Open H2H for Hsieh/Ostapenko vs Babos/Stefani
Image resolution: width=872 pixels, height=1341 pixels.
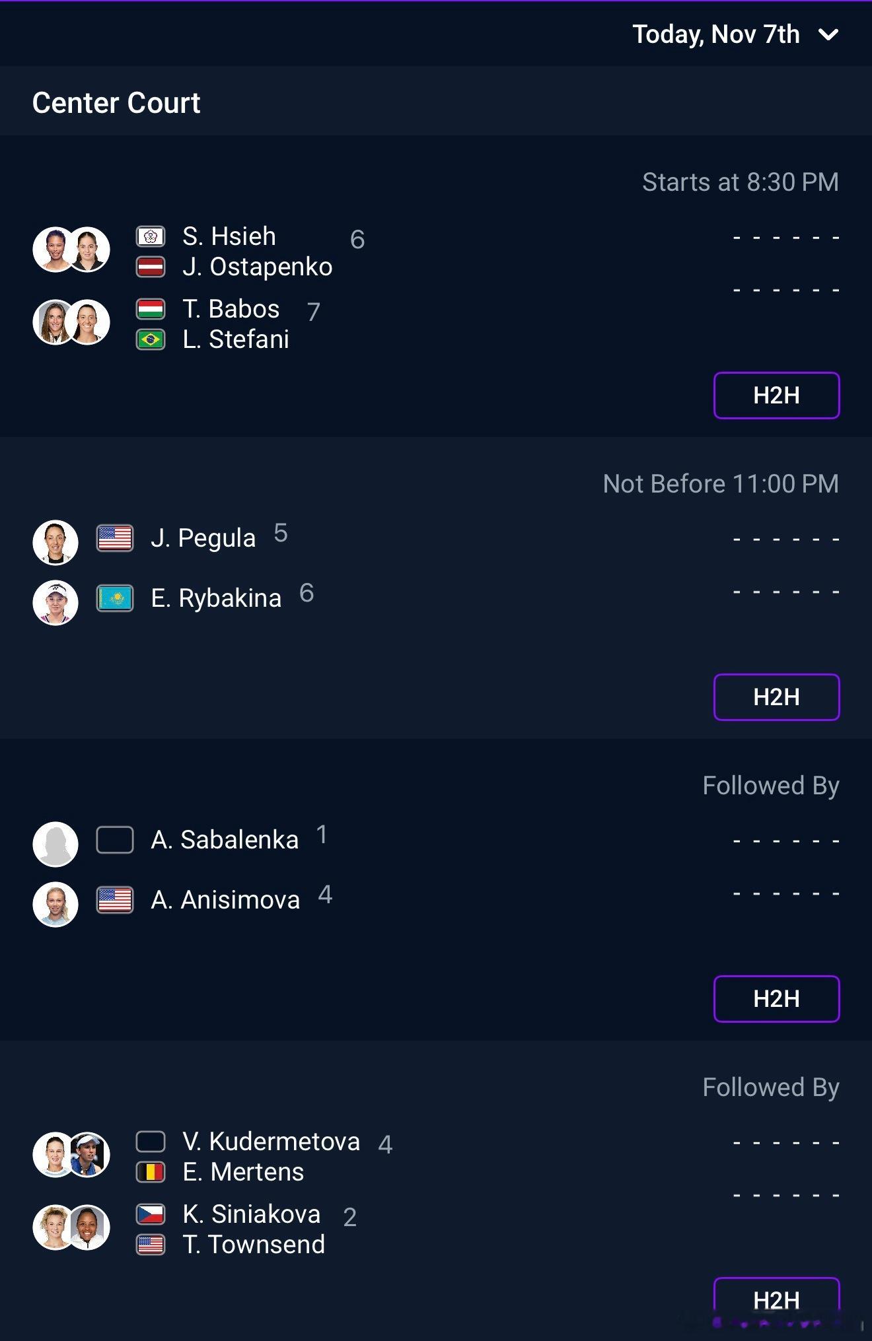[776, 395]
